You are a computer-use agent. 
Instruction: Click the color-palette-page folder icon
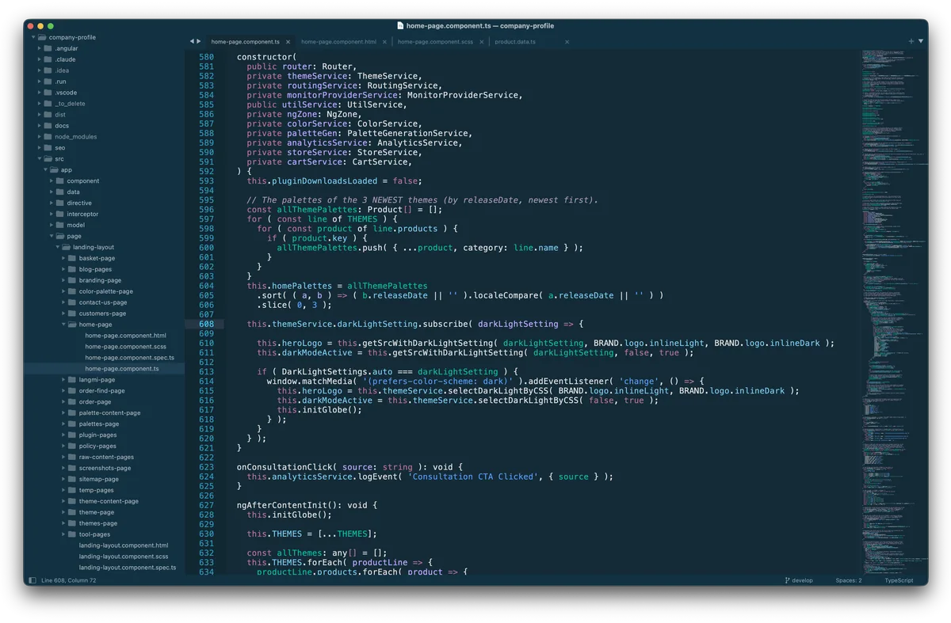click(x=72, y=291)
